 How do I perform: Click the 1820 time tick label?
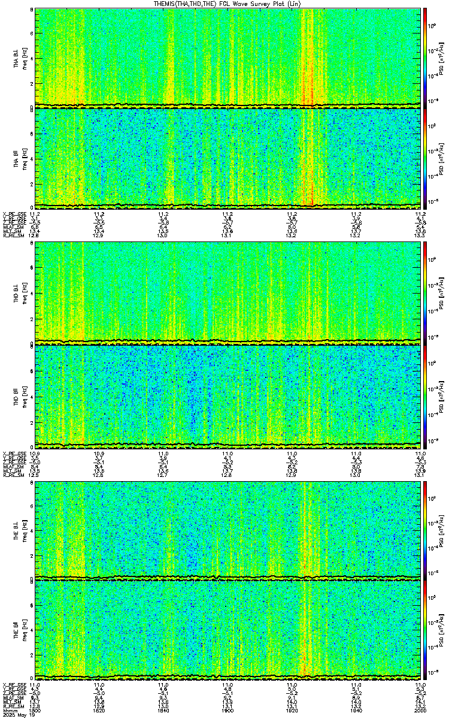99,710
